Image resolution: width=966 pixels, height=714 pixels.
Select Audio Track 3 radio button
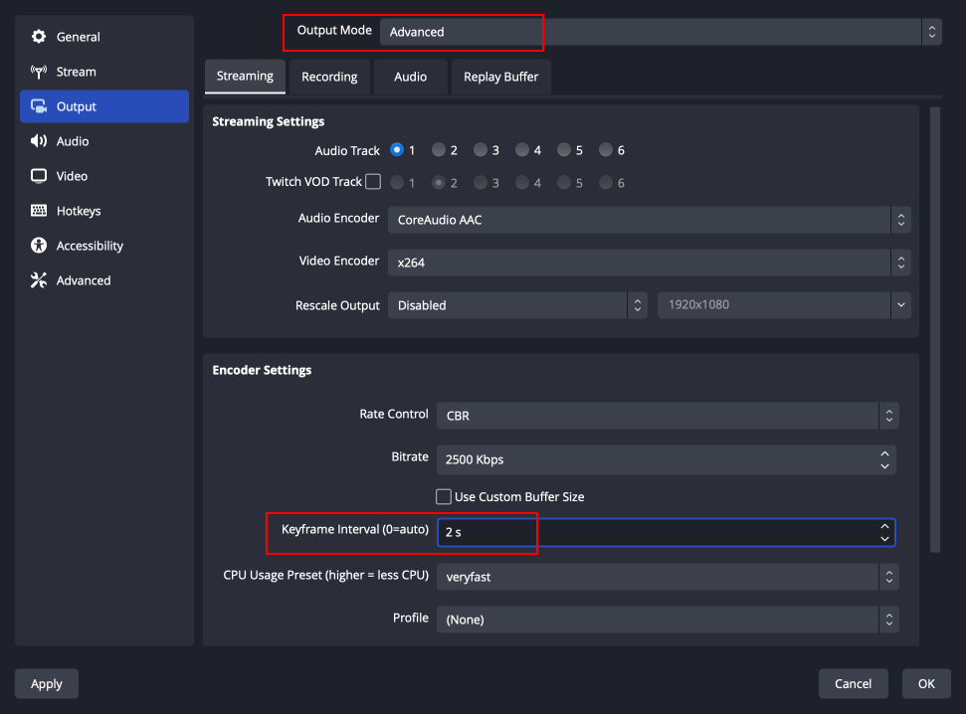480,150
